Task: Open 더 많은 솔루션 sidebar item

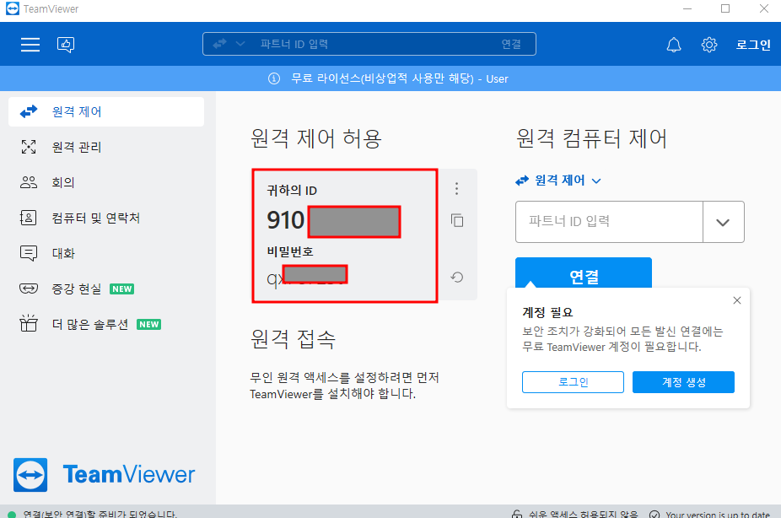Action: (x=106, y=324)
